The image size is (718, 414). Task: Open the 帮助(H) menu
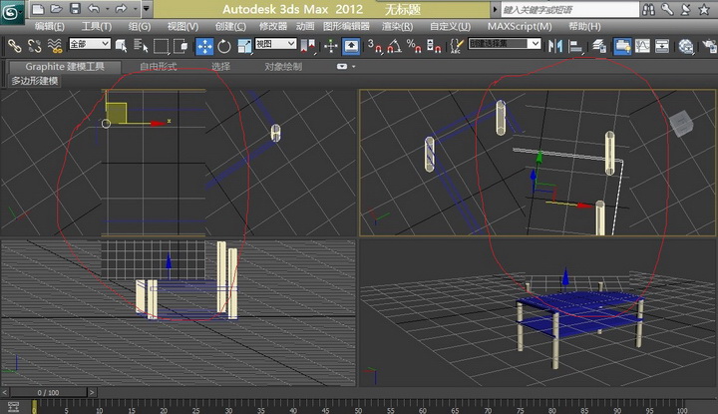pyautogui.click(x=584, y=27)
